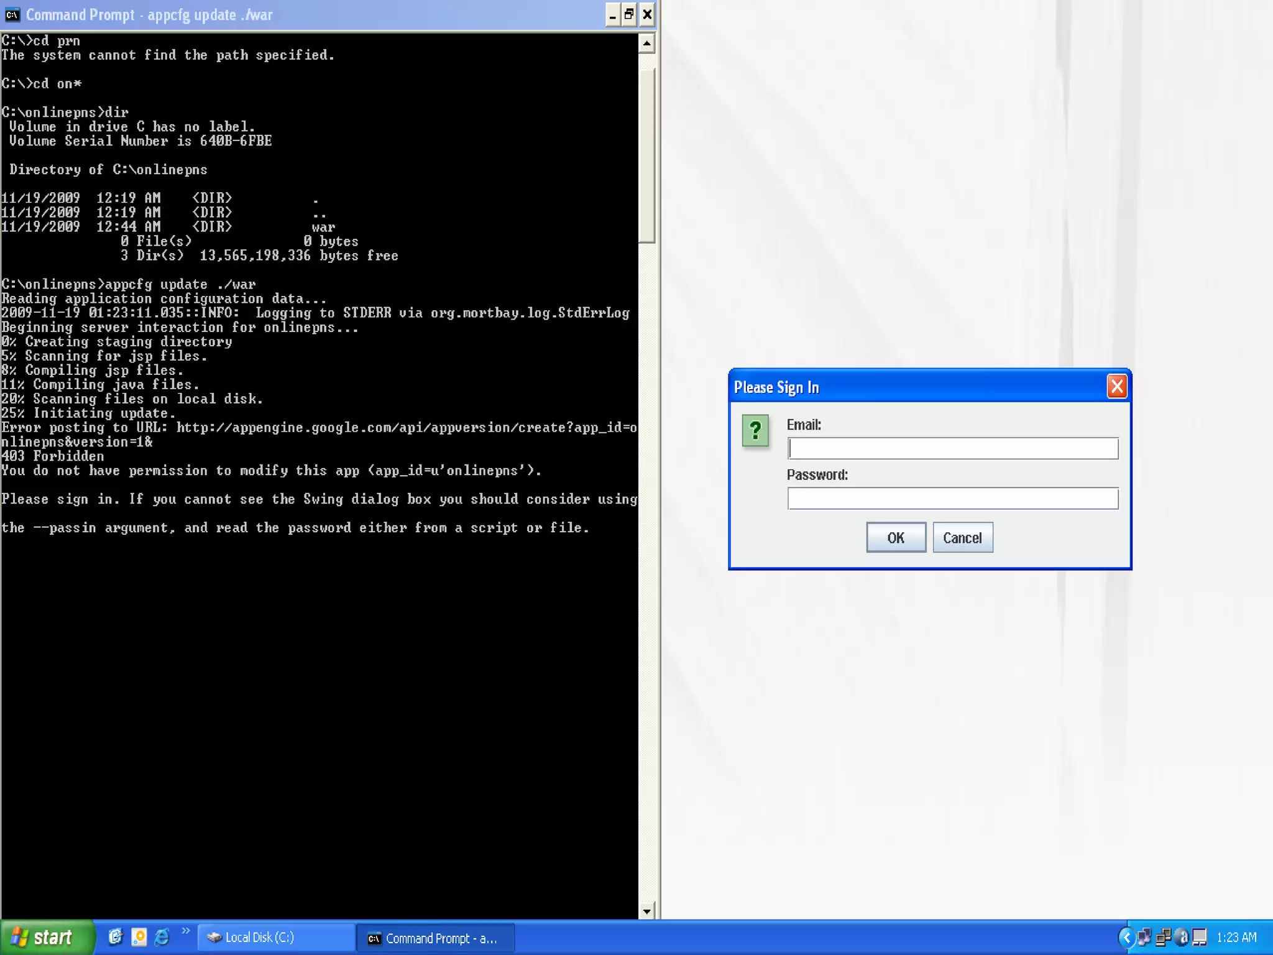Open the Windows Start menu
1273x955 pixels.
coord(47,937)
